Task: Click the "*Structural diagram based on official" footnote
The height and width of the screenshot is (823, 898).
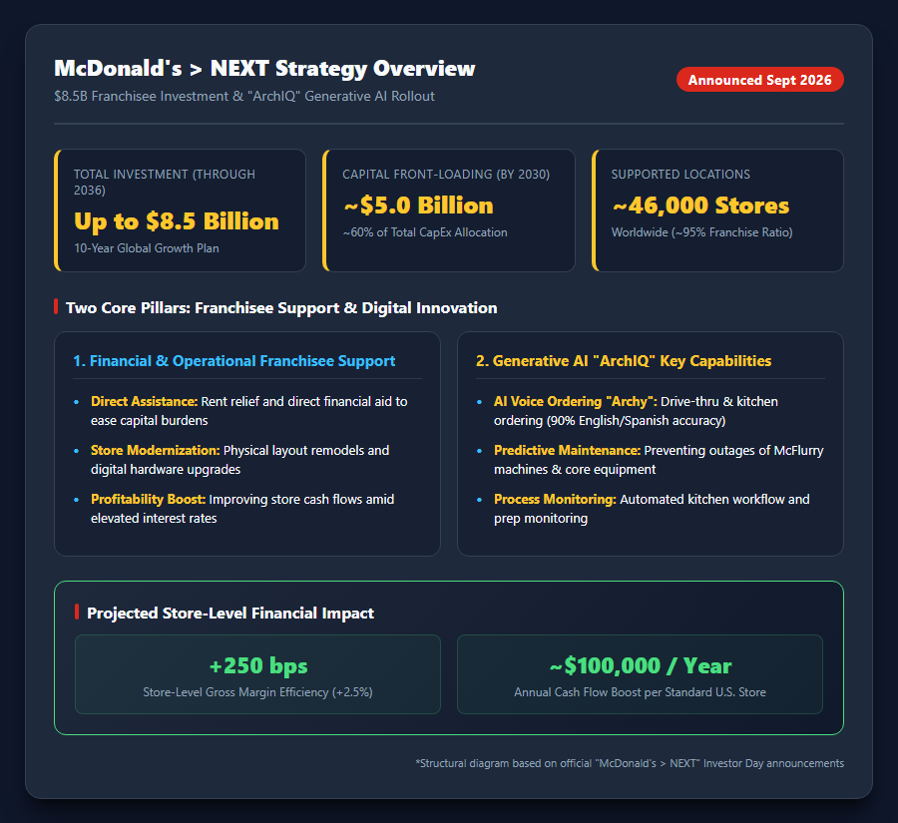Action: 630,763
